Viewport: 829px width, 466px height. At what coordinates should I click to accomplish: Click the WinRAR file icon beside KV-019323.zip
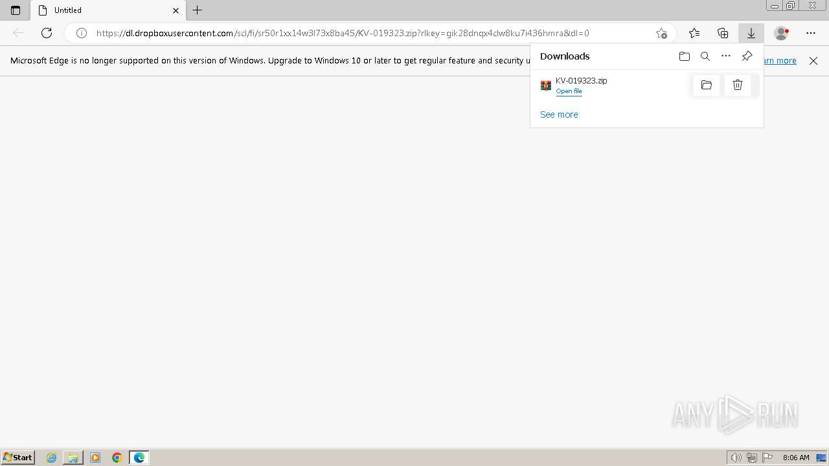click(x=546, y=85)
